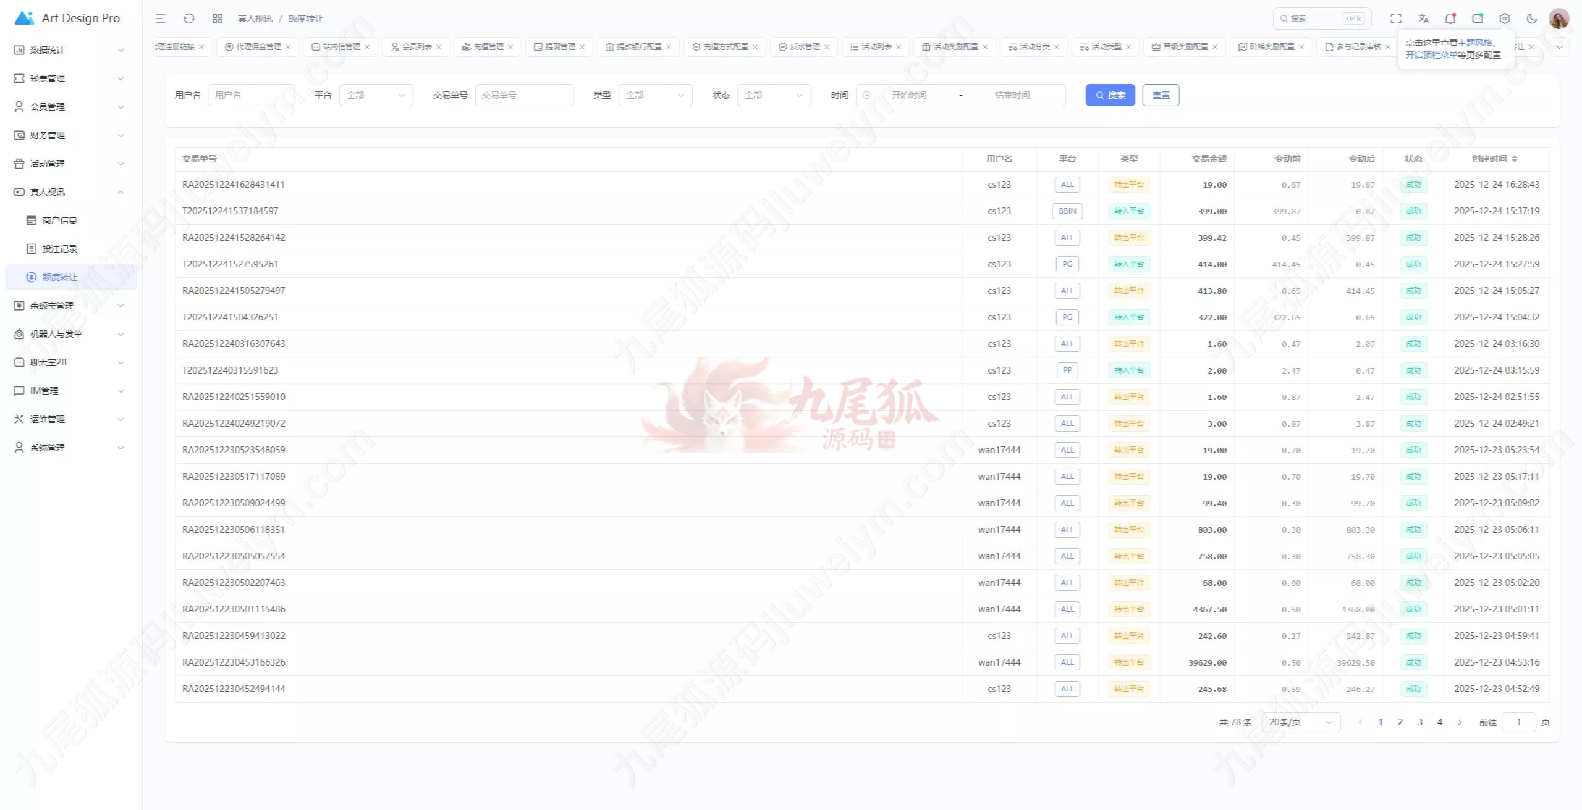Open the 20条/页 page size dropdown
Viewport: 1582px width, 810px height.
pos(1300,722)
